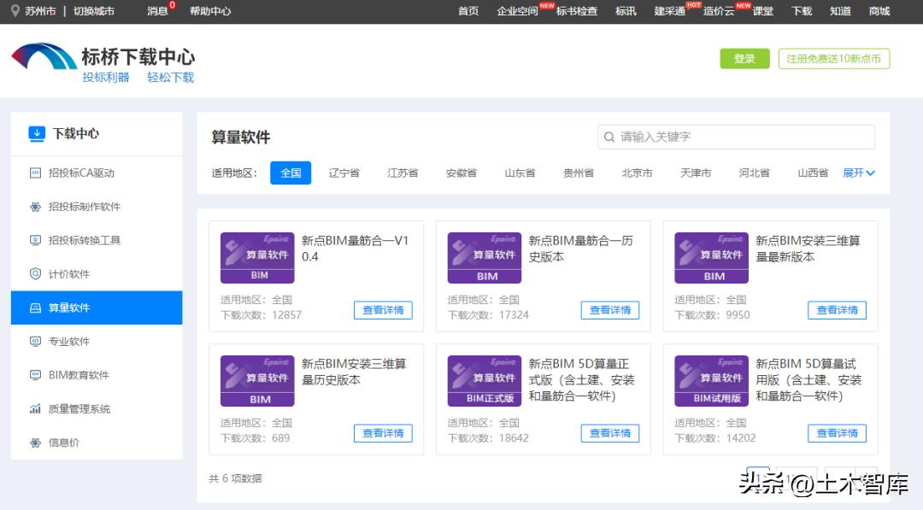Select the 全国 region filter
Viewport: 923px width, 510px height.
291,173
